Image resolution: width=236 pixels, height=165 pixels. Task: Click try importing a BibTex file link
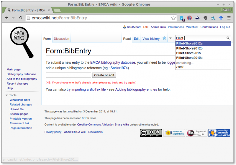[x=86, y=89]
